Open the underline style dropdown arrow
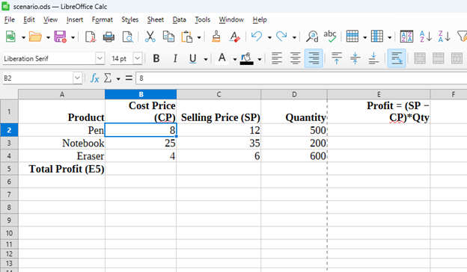The width and height of the screenshot is (467, 272). click(206, 59)
